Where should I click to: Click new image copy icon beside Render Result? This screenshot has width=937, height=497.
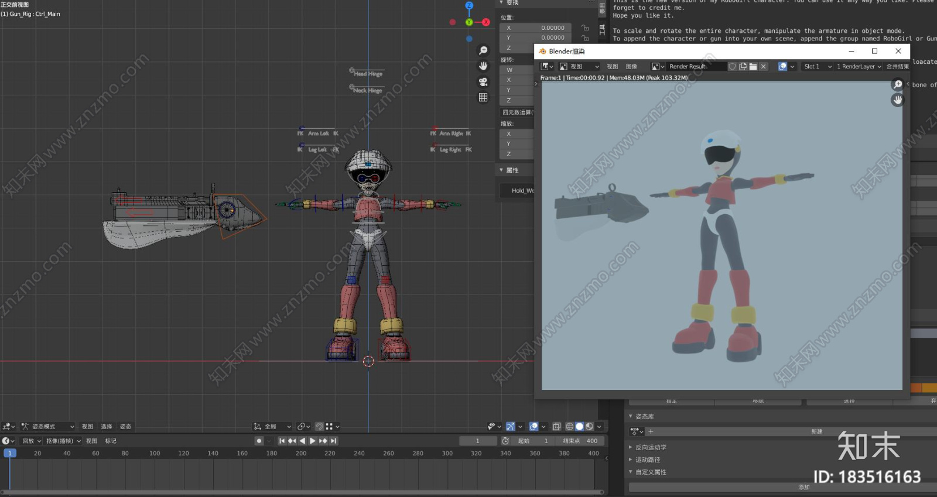[743, 67]
